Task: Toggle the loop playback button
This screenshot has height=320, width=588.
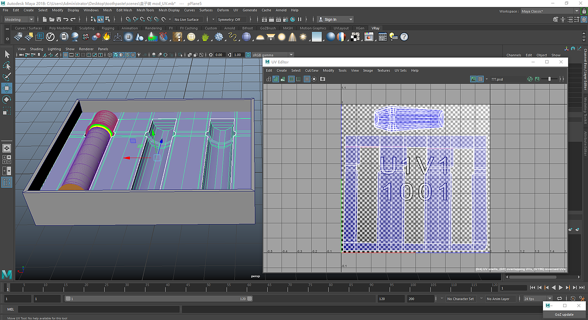Action: (559, 298)
